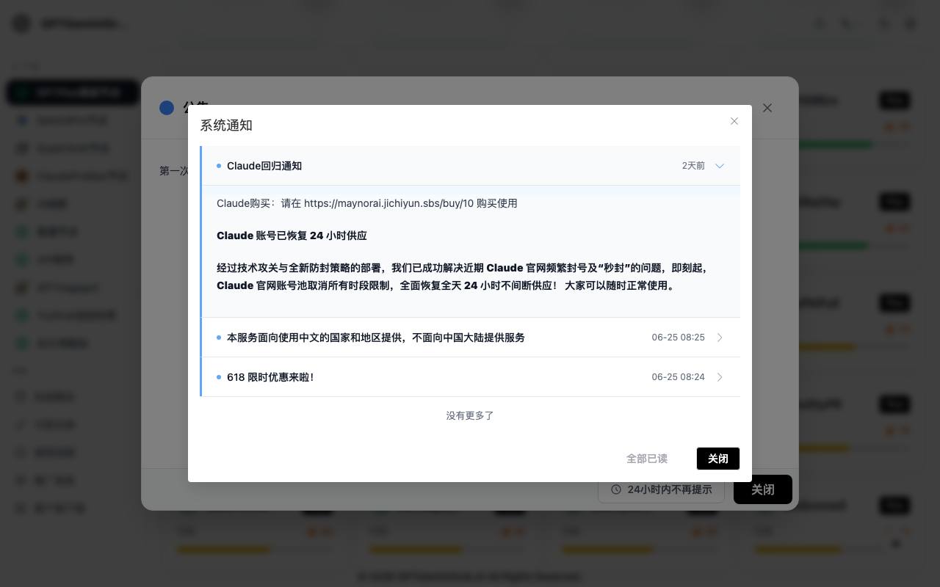Expand the 618 限时优惠来啦 notice chevron
The width and height of the screenshot is (940, 587).
720,377
